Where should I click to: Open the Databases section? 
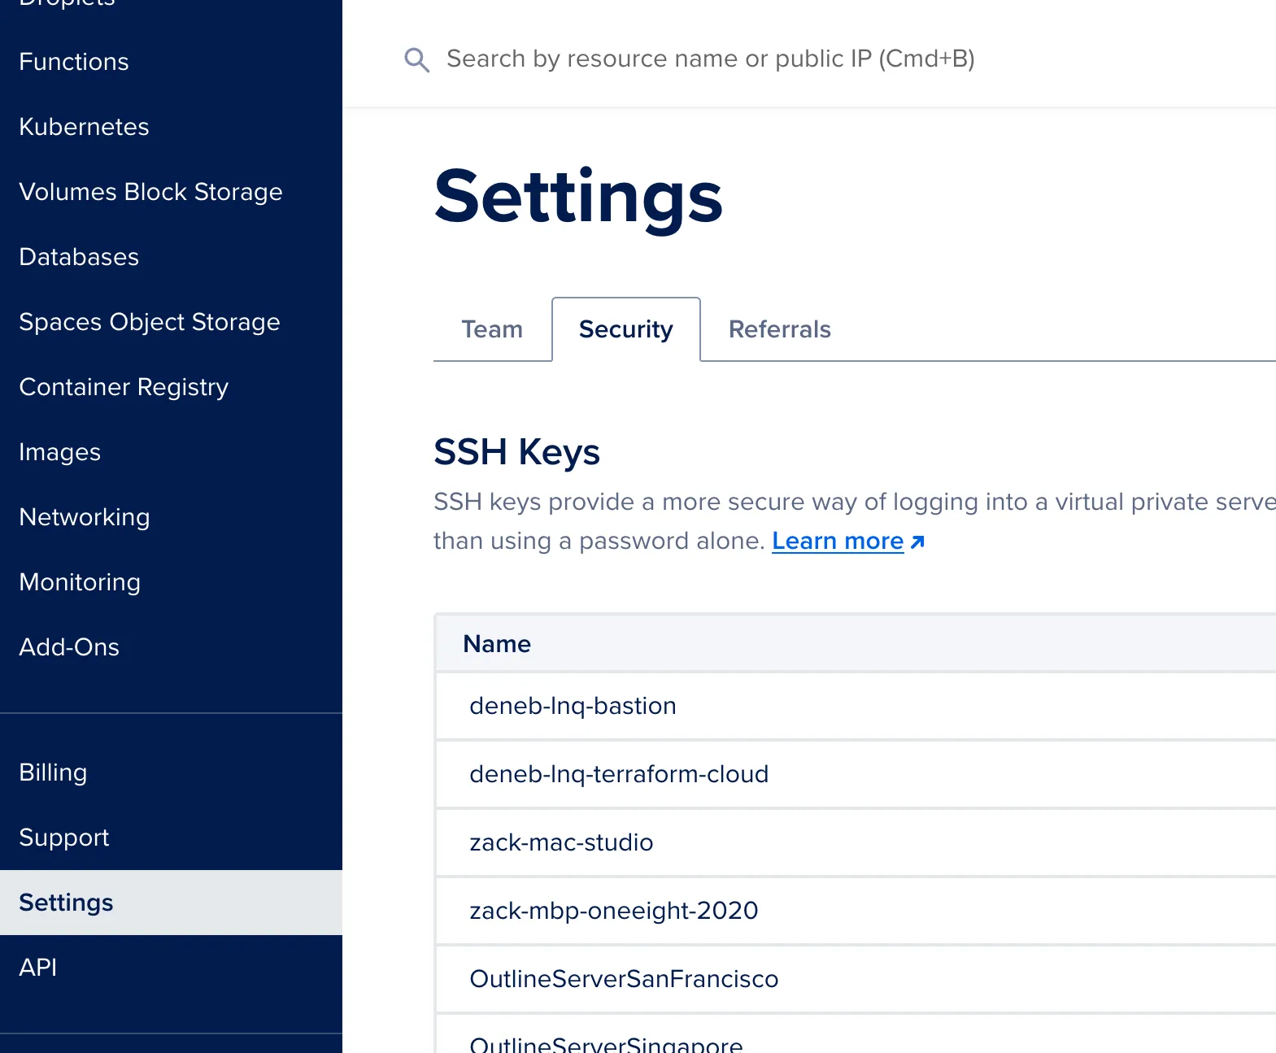[x=79, y=257]
